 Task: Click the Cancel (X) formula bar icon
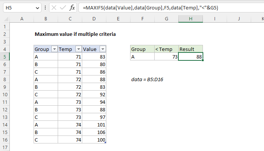pyautogui.click(x=54, y=8)
